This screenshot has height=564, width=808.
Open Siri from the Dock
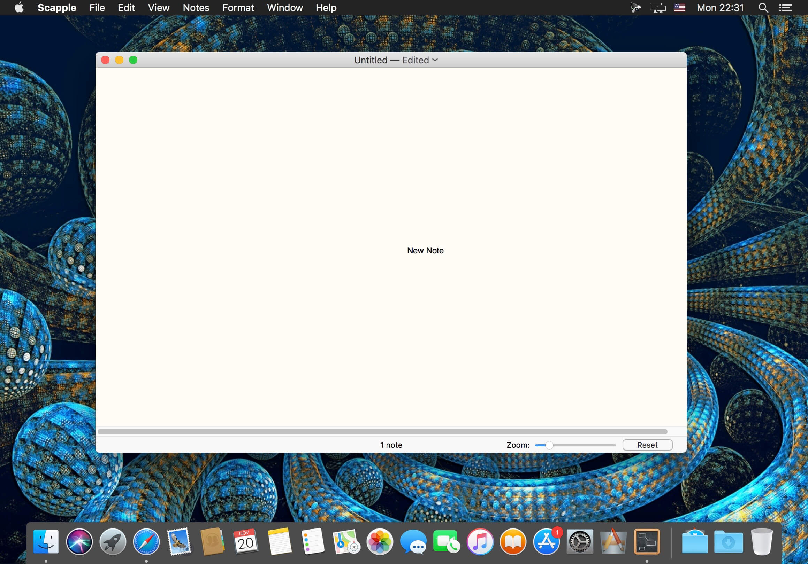pos(79,541)
